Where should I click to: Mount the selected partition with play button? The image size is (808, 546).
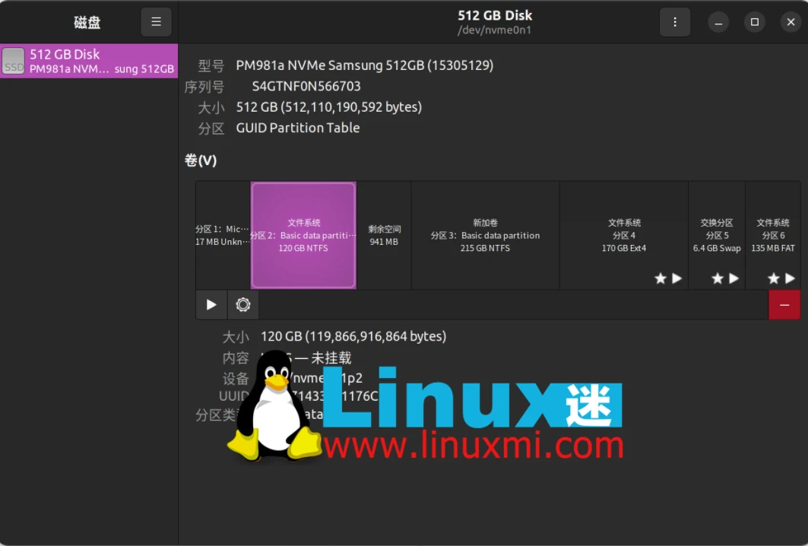(211, 305)
